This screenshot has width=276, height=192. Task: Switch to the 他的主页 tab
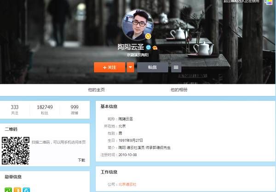97,90
